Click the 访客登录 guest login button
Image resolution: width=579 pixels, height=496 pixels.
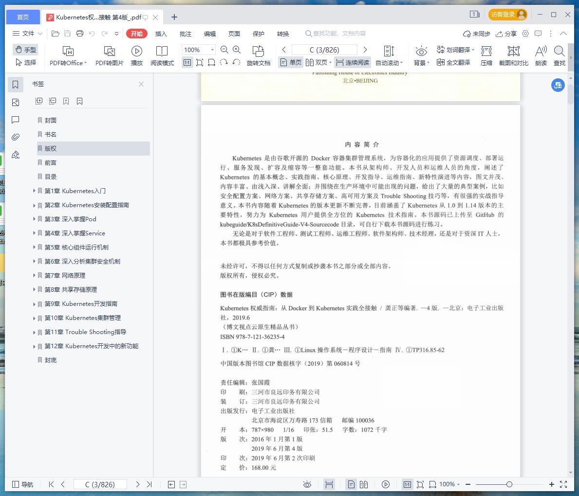(508, 15)
